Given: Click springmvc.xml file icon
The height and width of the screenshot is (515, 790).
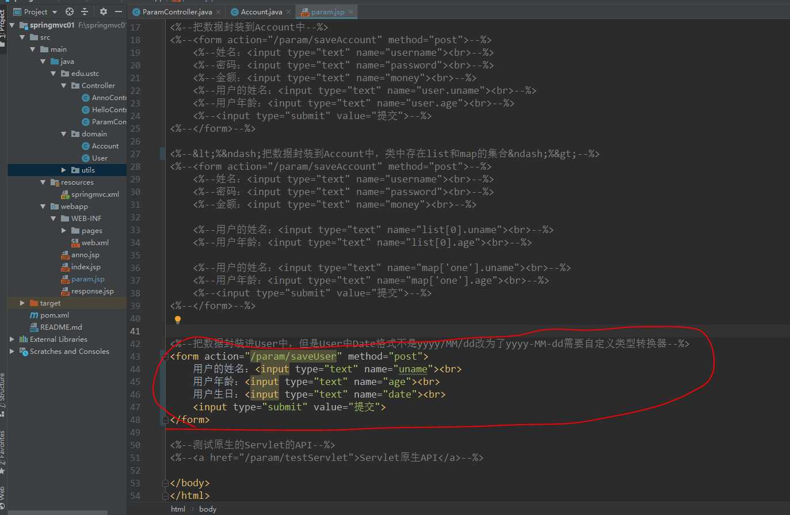Looking at the screenshot, I should coord(65,194).
